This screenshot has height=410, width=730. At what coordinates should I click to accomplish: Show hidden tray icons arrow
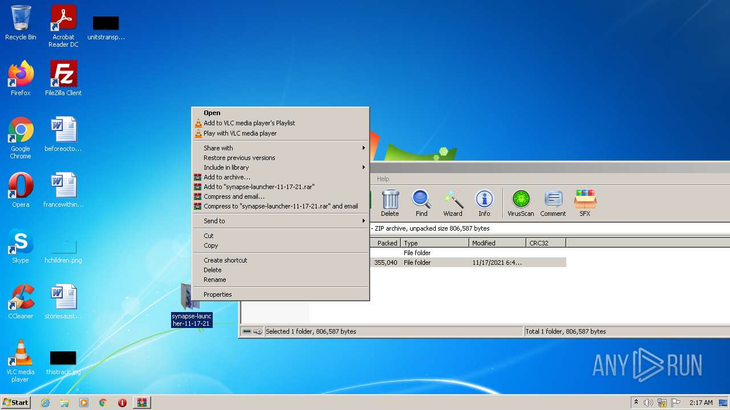point(636,403)
